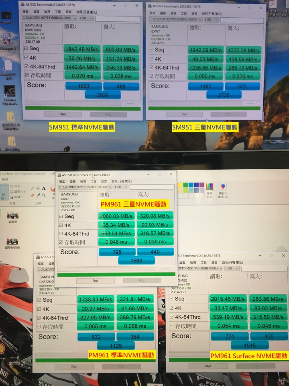The image size is (289, 386).
Task: Click the total score 2929 box
Action: tap(103, 95)
